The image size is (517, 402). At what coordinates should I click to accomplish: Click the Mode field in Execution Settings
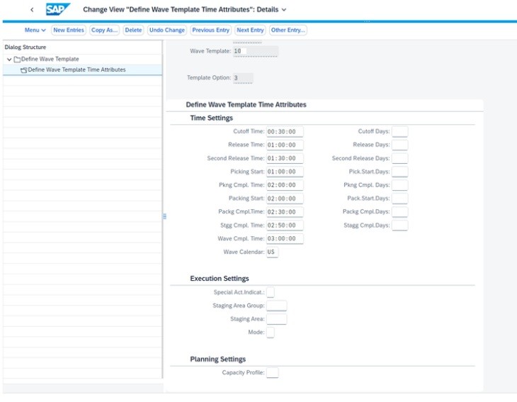pos(270,333)
